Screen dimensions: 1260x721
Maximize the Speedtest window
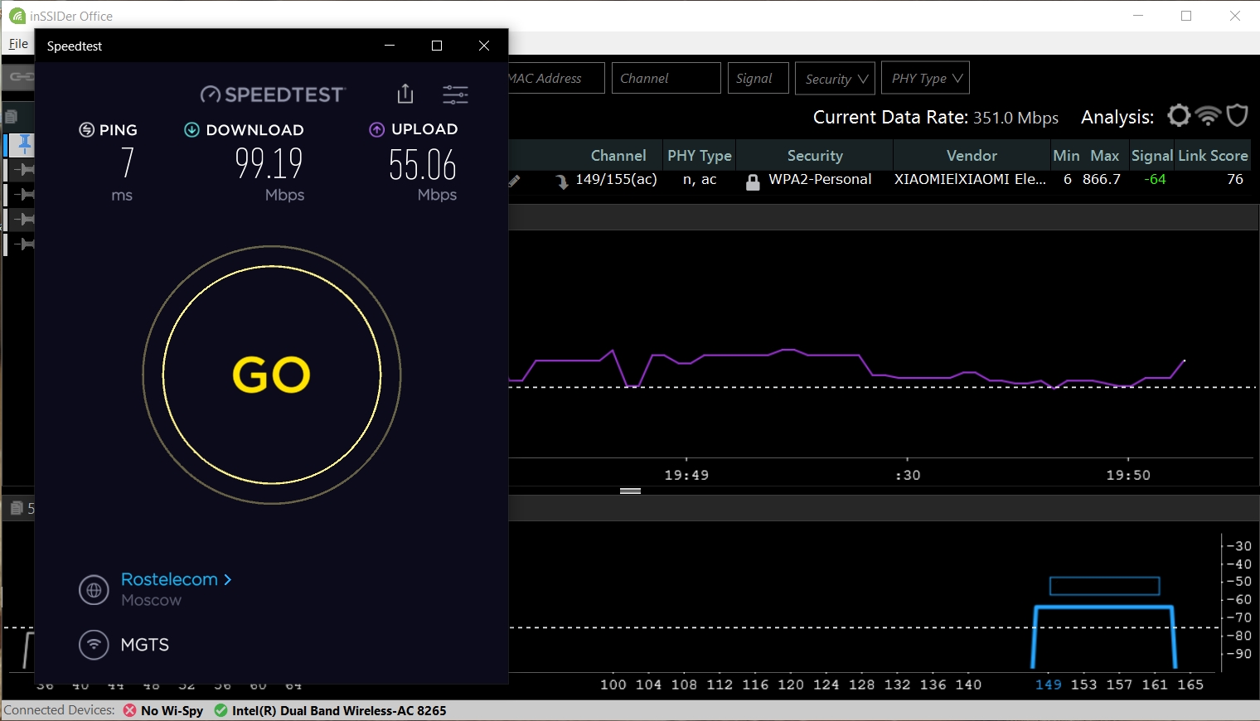coord(437,46)
